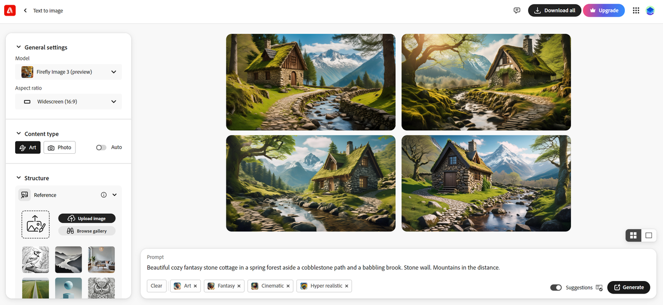
Task: Open the feedback chat bubble icon
Action: click(x=517, y=10)
